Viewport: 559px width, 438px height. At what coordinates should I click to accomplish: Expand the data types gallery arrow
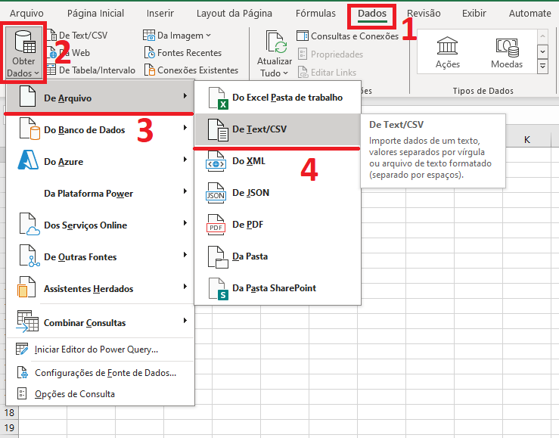542,67
